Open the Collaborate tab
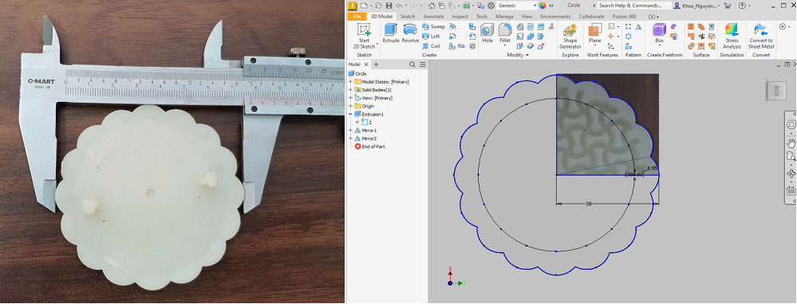The image size is (797, 304). (592, 16)
